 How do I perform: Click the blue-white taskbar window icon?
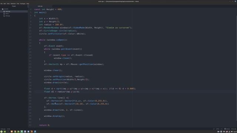pos(28,132)
